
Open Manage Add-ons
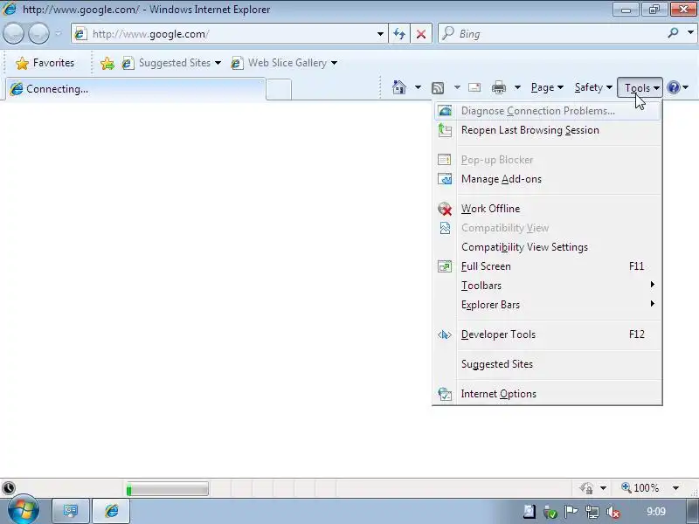click(548, 179)
